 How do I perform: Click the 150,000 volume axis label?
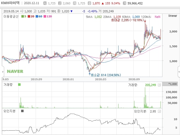pyautogui.click(x=171, y=92)
